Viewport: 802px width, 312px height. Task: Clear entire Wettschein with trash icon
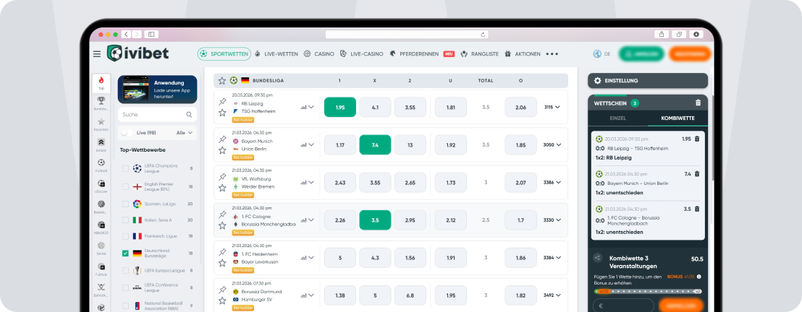pyautogui.click(x=698, y=103)
